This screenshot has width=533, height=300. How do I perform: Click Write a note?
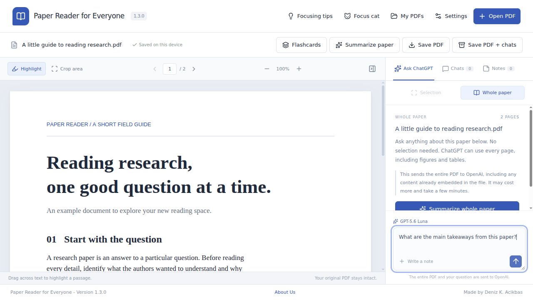click(416, 261)
